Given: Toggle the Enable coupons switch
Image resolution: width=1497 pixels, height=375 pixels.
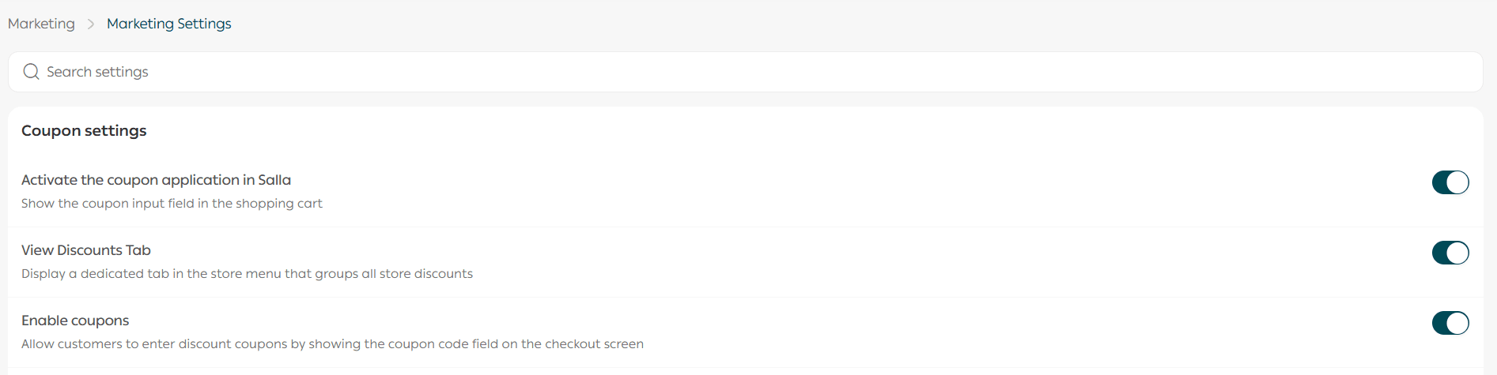Looking at the screenshot, I should point(1450,323).
